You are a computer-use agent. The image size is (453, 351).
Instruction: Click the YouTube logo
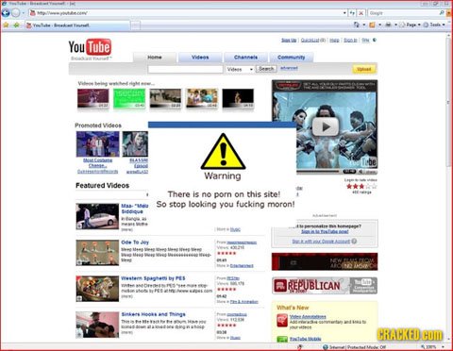pyautogui.click(x=90, y=47)
